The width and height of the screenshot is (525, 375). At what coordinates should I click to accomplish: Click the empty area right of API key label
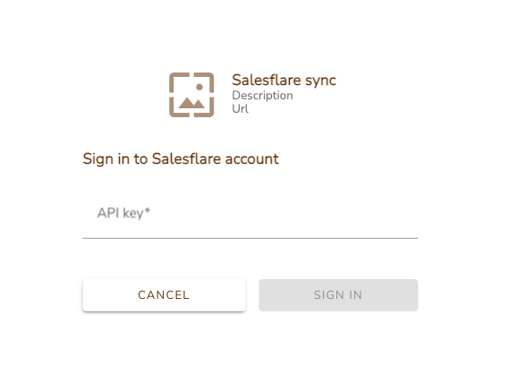(284, 213)
